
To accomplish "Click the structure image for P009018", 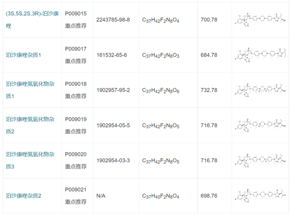I will click(260, 90).
